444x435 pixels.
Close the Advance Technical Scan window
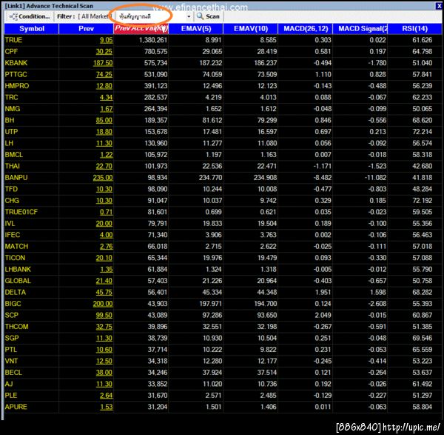click(x=439, y=6)
